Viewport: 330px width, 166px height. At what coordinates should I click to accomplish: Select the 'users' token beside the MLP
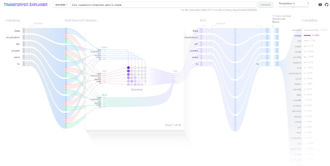(195, 57)
